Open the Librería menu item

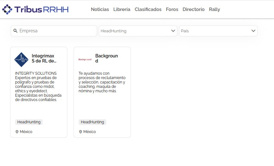pos(122,9)
